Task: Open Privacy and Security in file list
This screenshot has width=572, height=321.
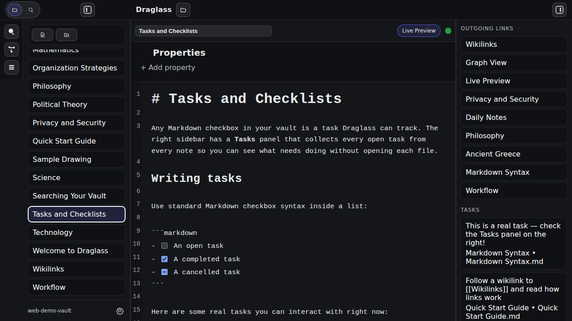Action: tap(76, 123)
